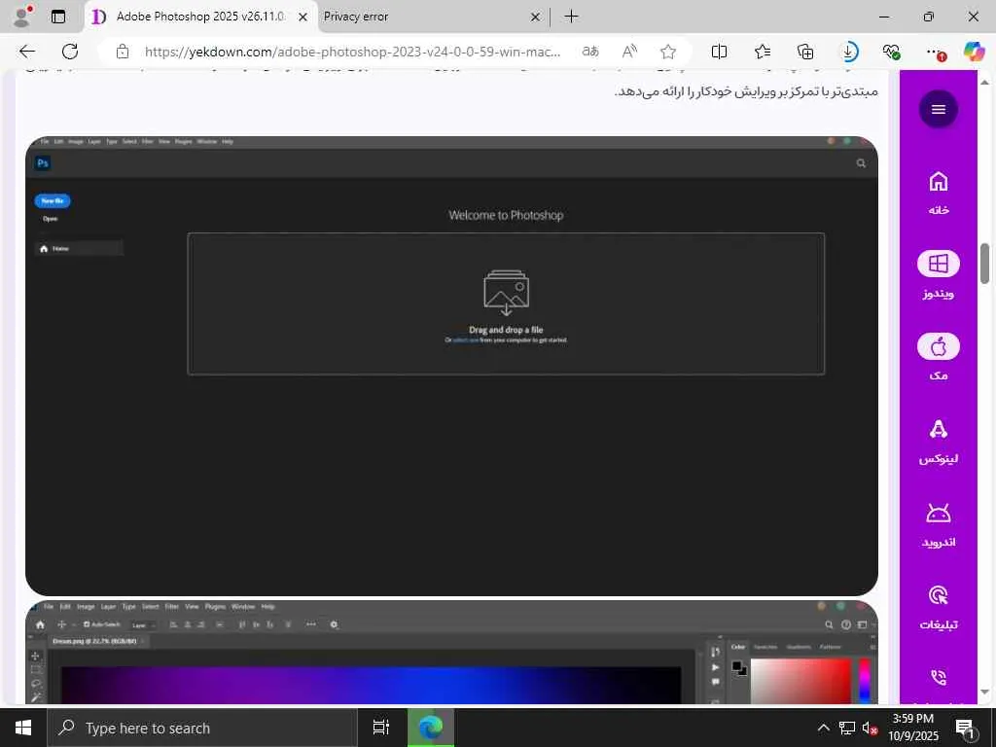
Task: Open the ویندوز Windows category
Action: [939, 275]
